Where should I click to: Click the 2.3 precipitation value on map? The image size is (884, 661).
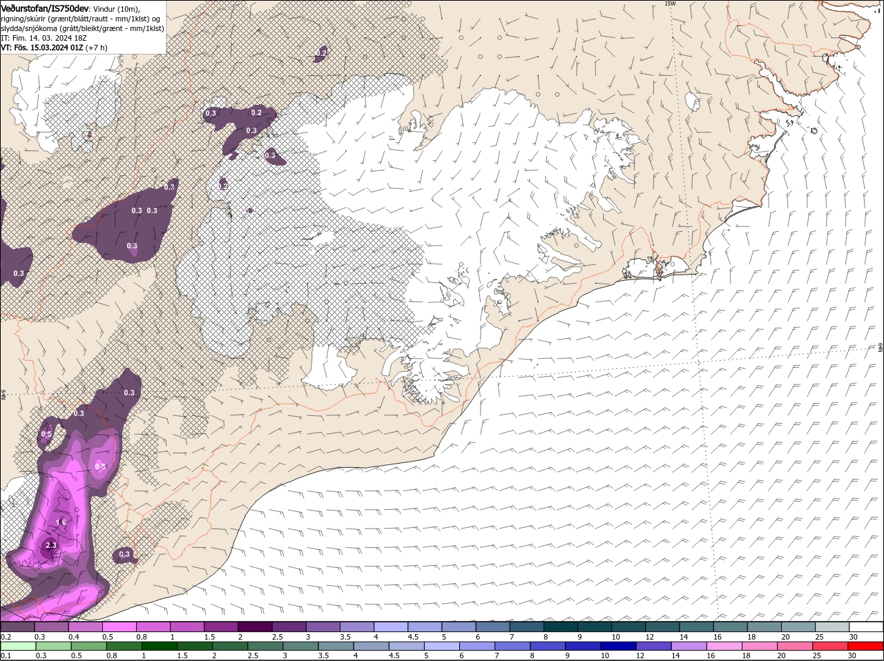tap(50, 545)
